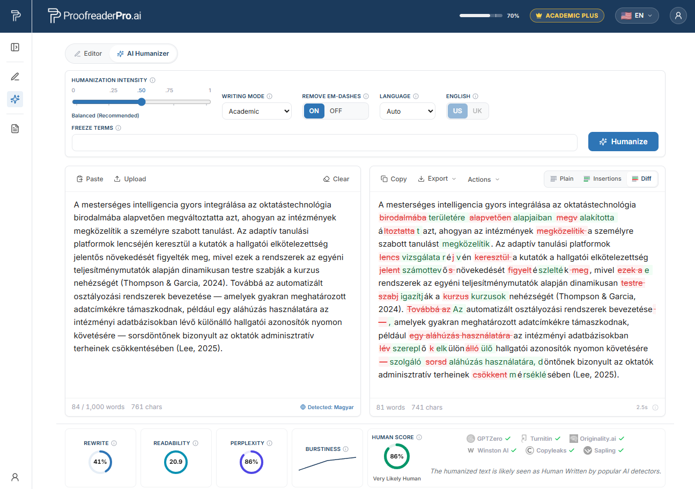Image resolution: width=695 pixels, height=489 pixels.
Task: Click into the source text area
Action: pyautogui.click(x=213, y=295)
